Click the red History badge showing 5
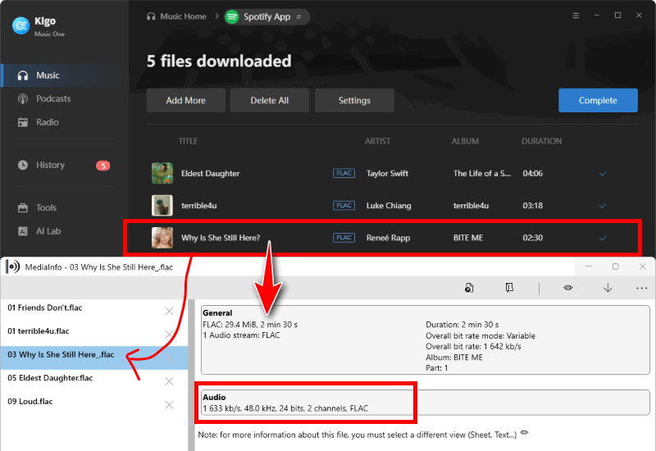 tap(103, 166)
